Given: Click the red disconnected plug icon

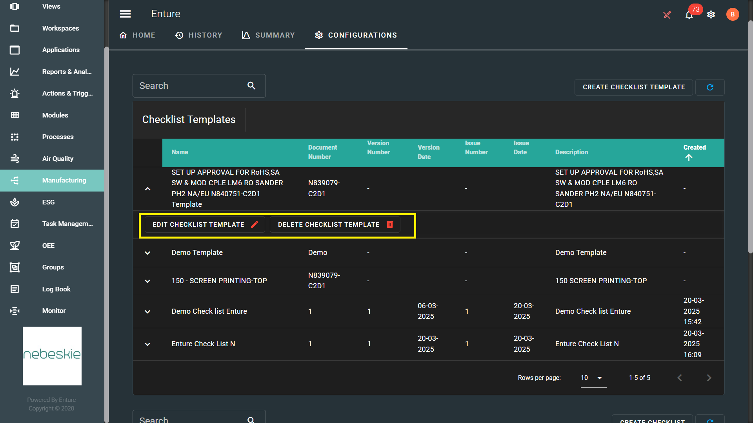Looking at the screenshot, I should point(667,15).
